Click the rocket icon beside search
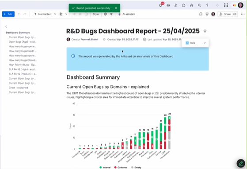The height and width of the screenshot is (169, 247). [x=192, y=5]
